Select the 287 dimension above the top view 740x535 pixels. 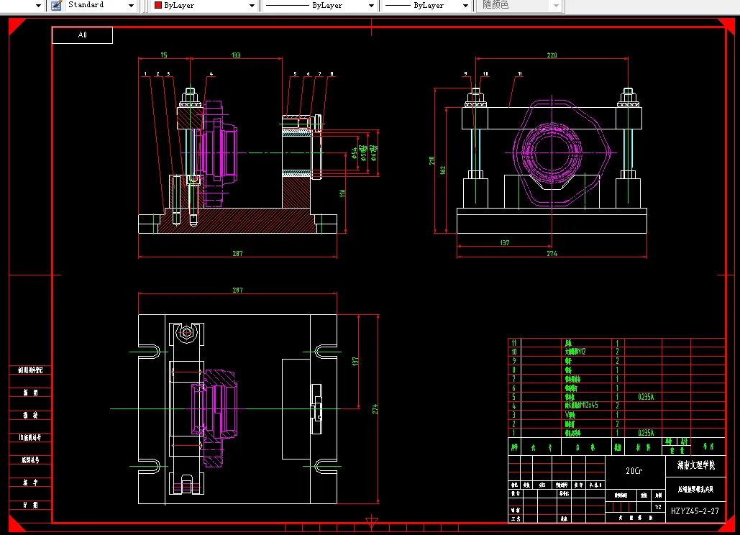(237, 290)
